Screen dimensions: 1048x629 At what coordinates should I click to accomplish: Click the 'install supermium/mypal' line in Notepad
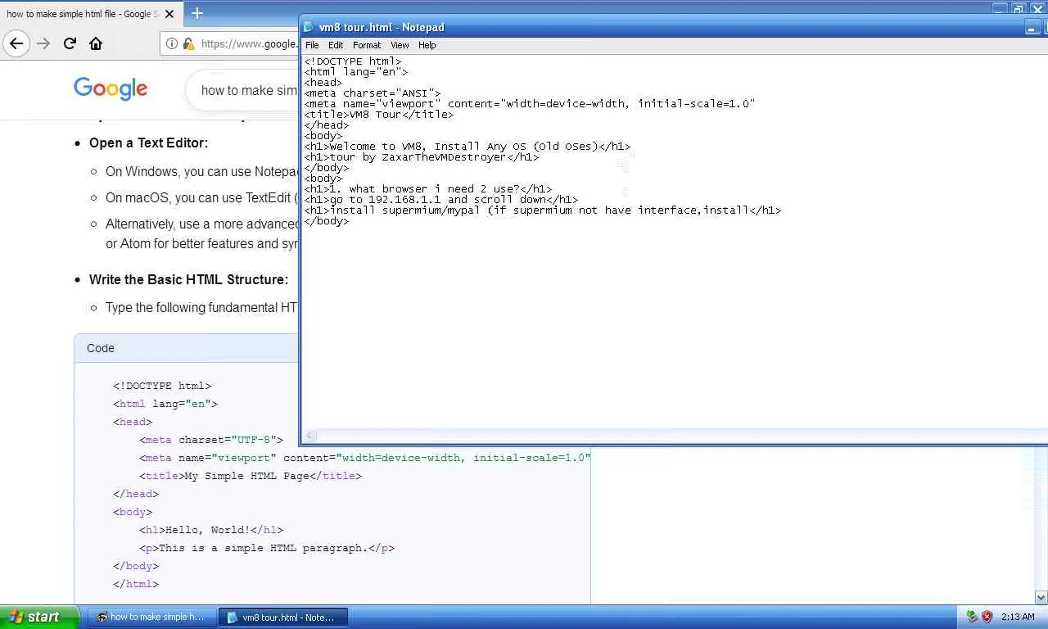542,210
